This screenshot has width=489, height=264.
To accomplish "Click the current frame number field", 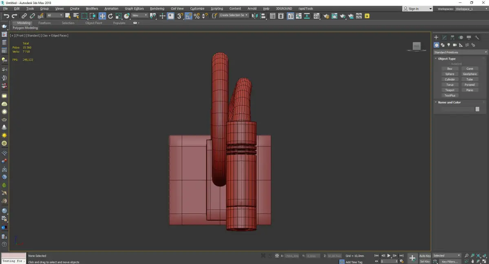I will tap(389, 262).
